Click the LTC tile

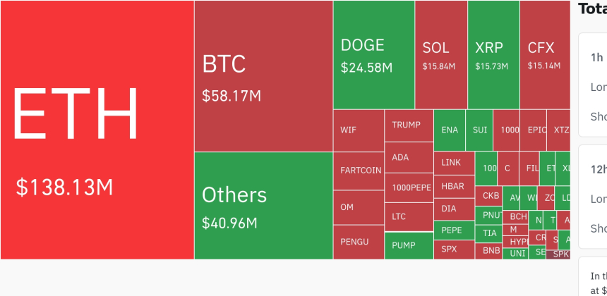(409, 217)
